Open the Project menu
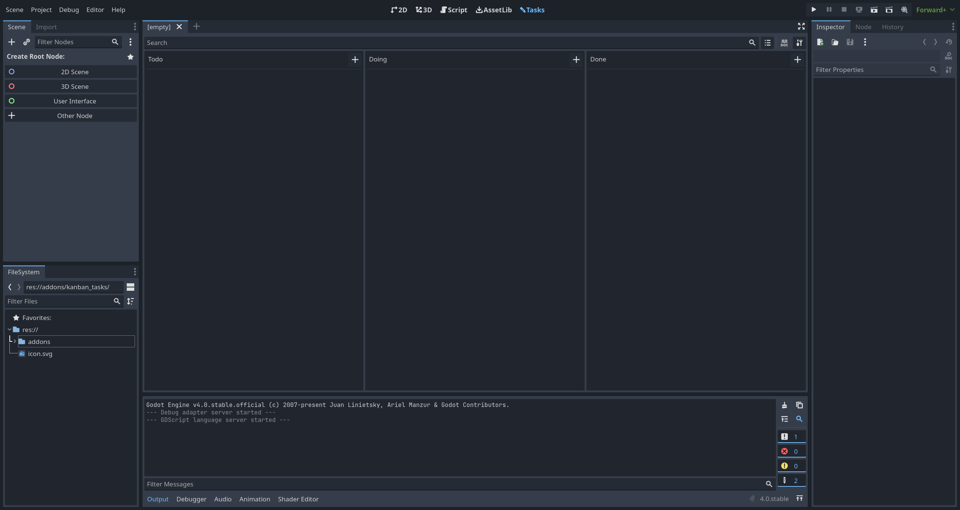Screen dimensions: 960x510 (x=41, y=10)
